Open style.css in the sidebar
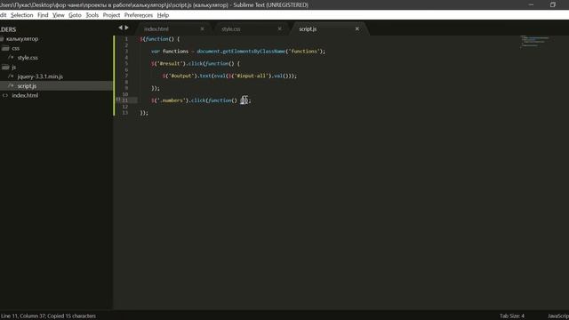Screen dimensions: 569x320 pyautogui.click(x=28, y=58)
